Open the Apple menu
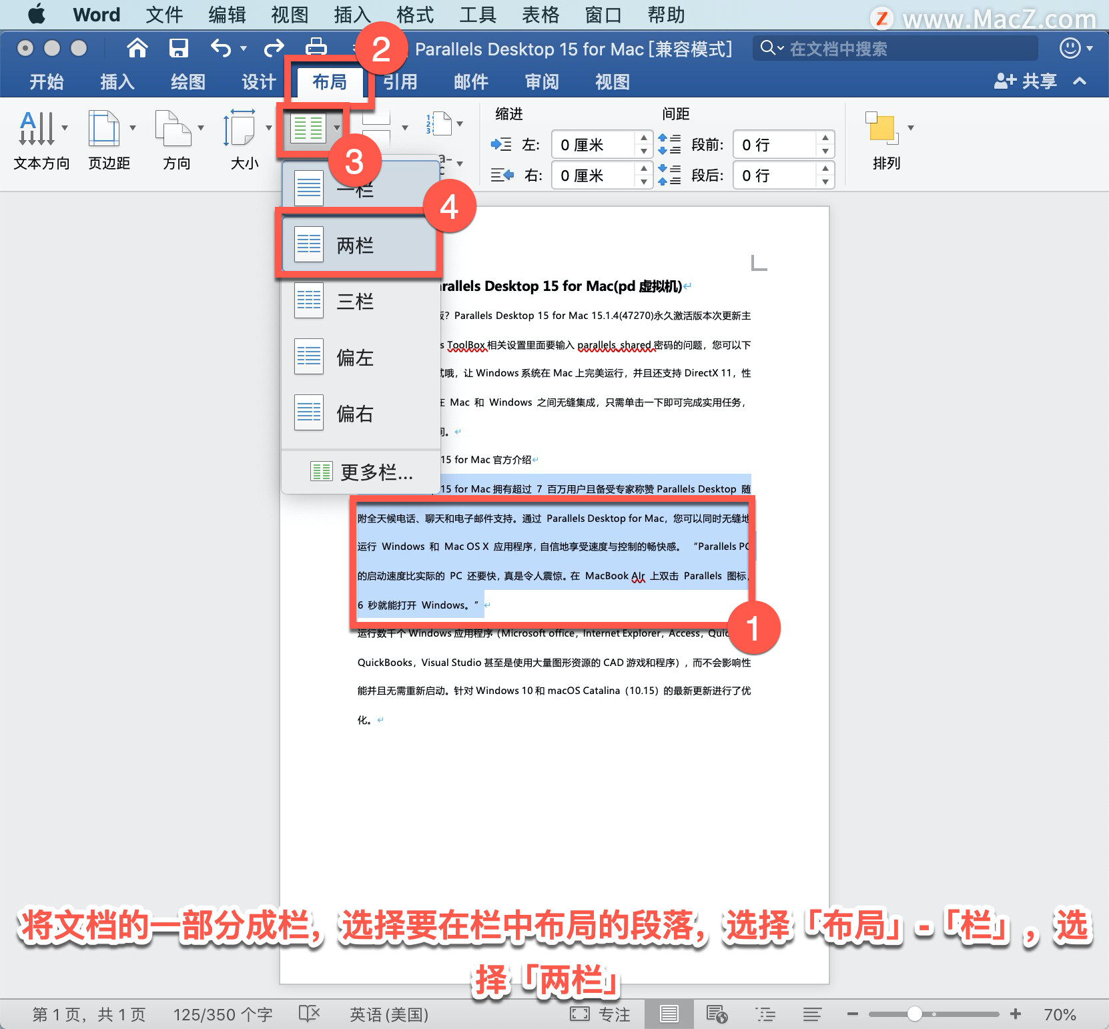1109x1029 pixels. [x=37, y=14]
